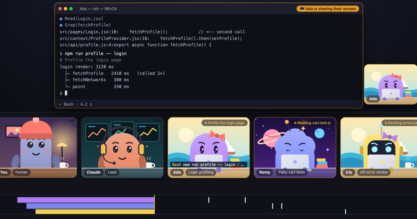Click the green macOS window zoom button
Viewport: 417px width, 219px height.
pyautogui.click(x=71, y=9)
